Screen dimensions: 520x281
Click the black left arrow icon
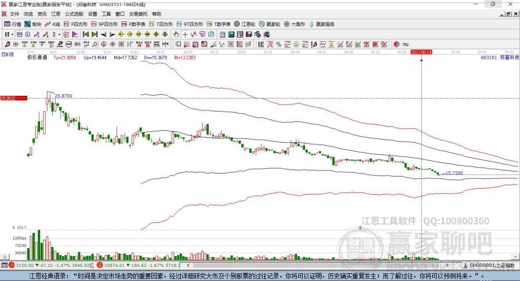click(104, 34)
